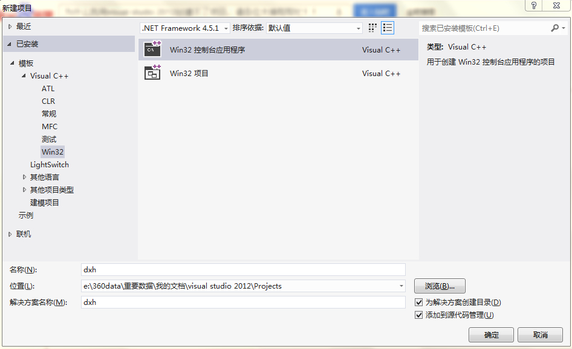
Task: Select Win32 template category
Action: click(53, 152)
